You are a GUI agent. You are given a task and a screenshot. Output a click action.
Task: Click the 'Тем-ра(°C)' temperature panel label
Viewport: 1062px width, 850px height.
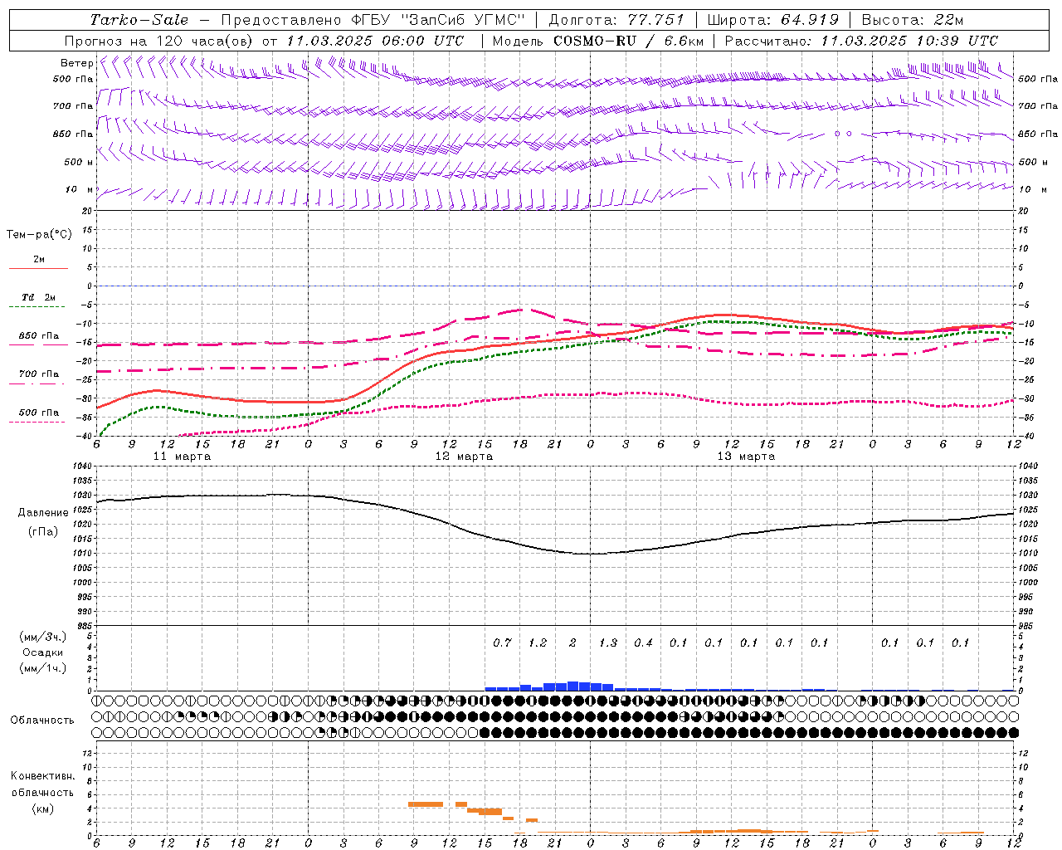coord(39,235)
